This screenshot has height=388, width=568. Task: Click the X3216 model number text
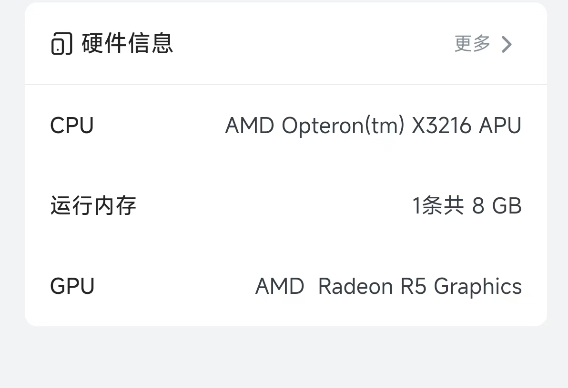click(441, 126)
